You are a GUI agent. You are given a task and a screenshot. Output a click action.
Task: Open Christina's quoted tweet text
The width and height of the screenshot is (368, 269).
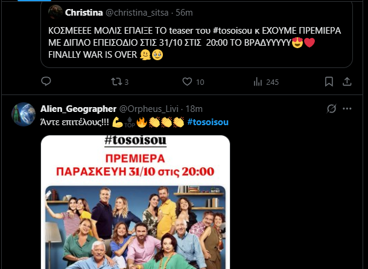point(195,43)
